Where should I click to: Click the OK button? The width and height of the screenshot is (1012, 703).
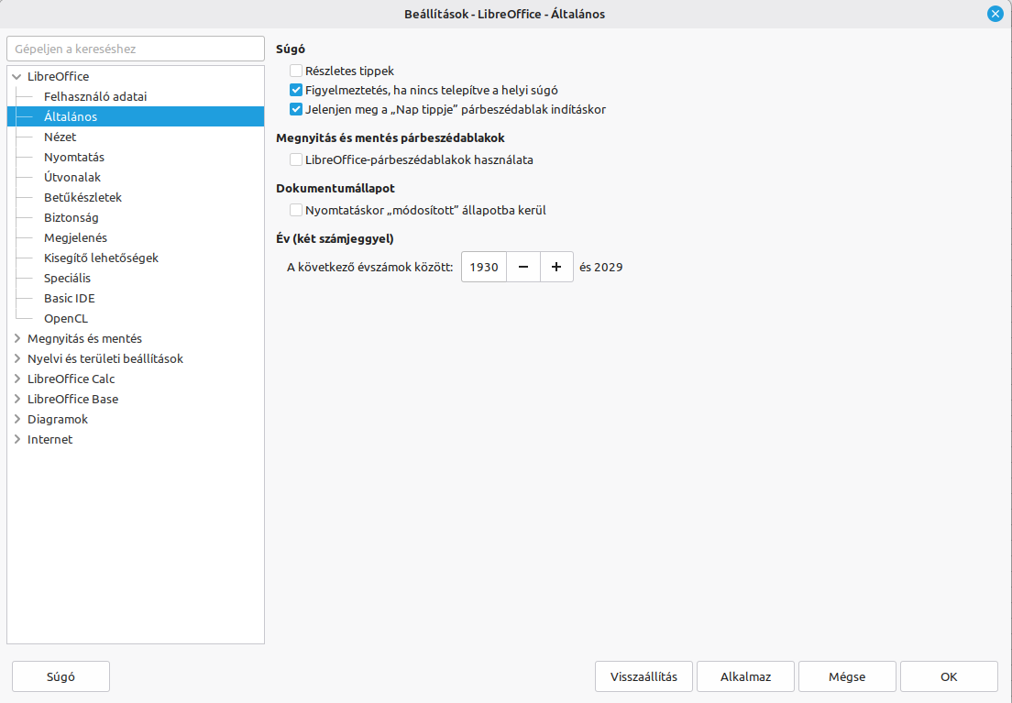point(949,676)
